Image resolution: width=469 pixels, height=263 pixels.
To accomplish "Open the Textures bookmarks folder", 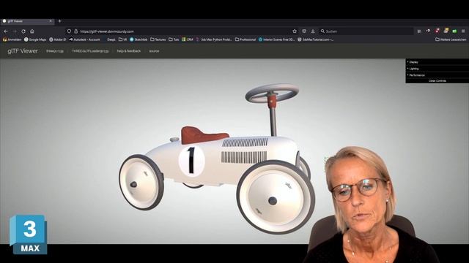I will [158, 39].
